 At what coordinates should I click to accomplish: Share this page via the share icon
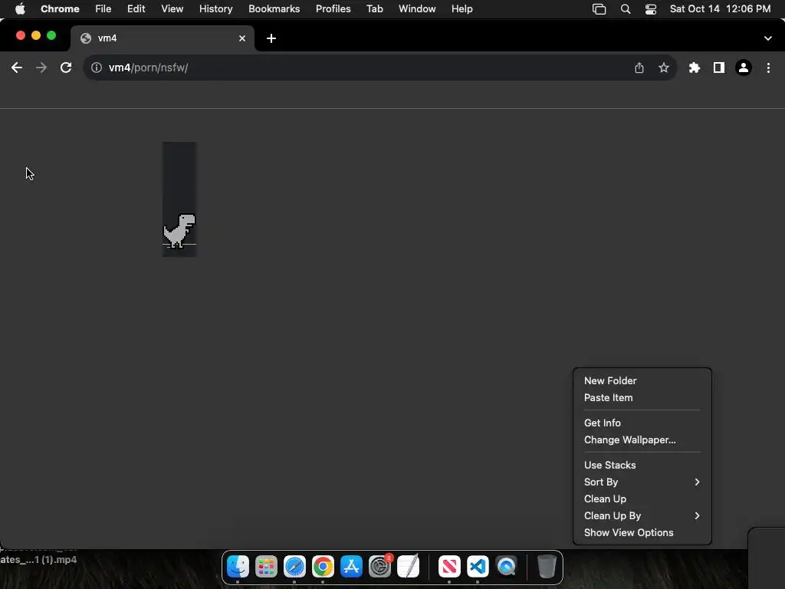coord(639,67)
